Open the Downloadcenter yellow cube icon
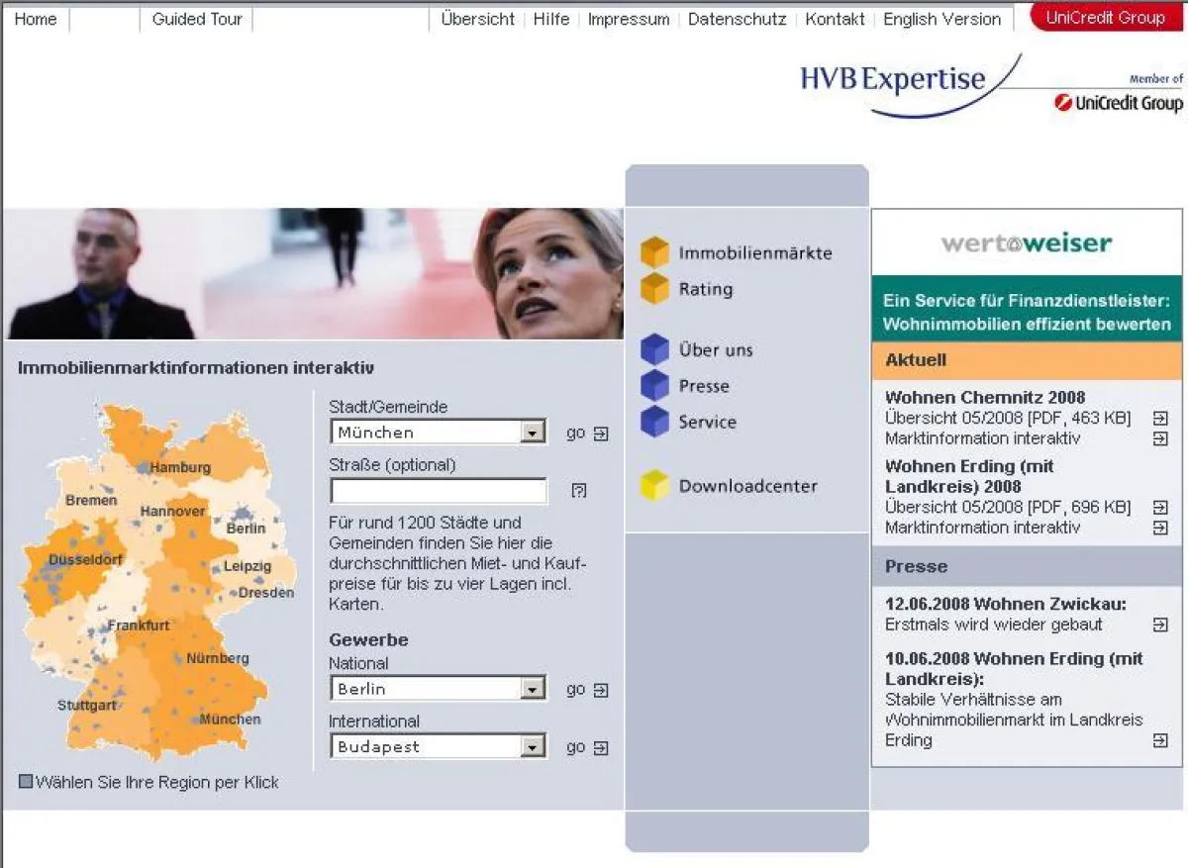 (x=655, y=485)
